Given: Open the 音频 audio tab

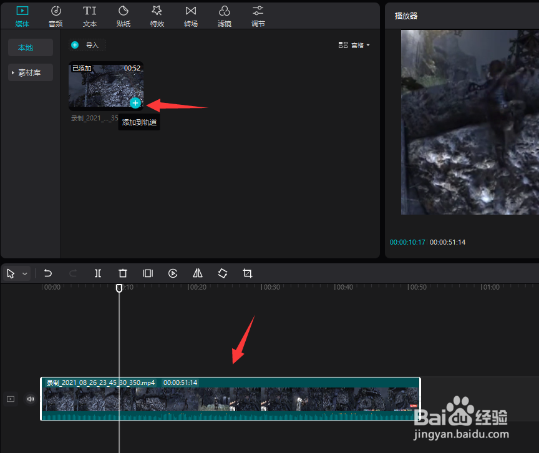Looking at the screenshot, I should [x=56, y=16].
